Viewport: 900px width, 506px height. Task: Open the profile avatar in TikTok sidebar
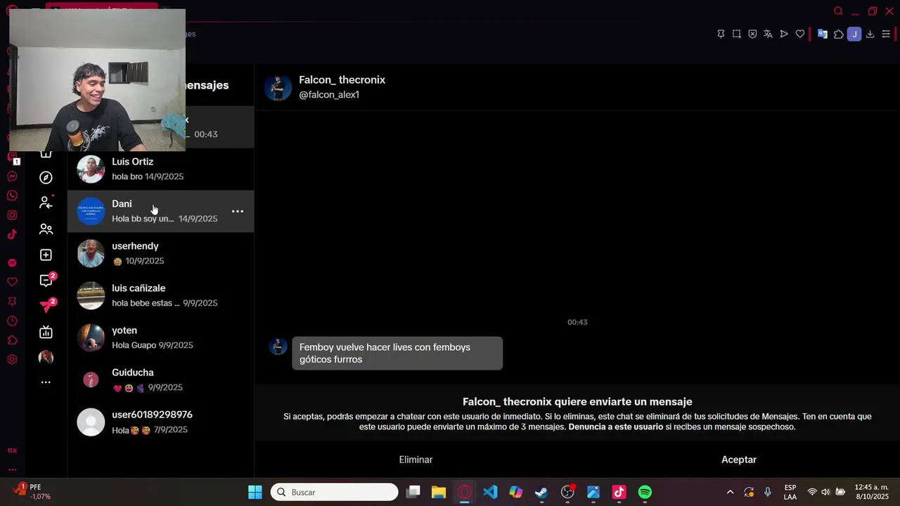click(46, 358)
